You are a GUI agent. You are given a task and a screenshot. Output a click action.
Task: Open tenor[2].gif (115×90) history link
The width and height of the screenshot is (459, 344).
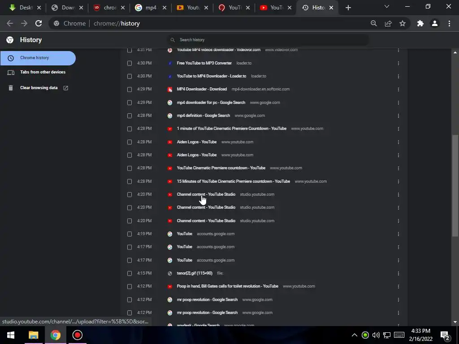point(195,273)
